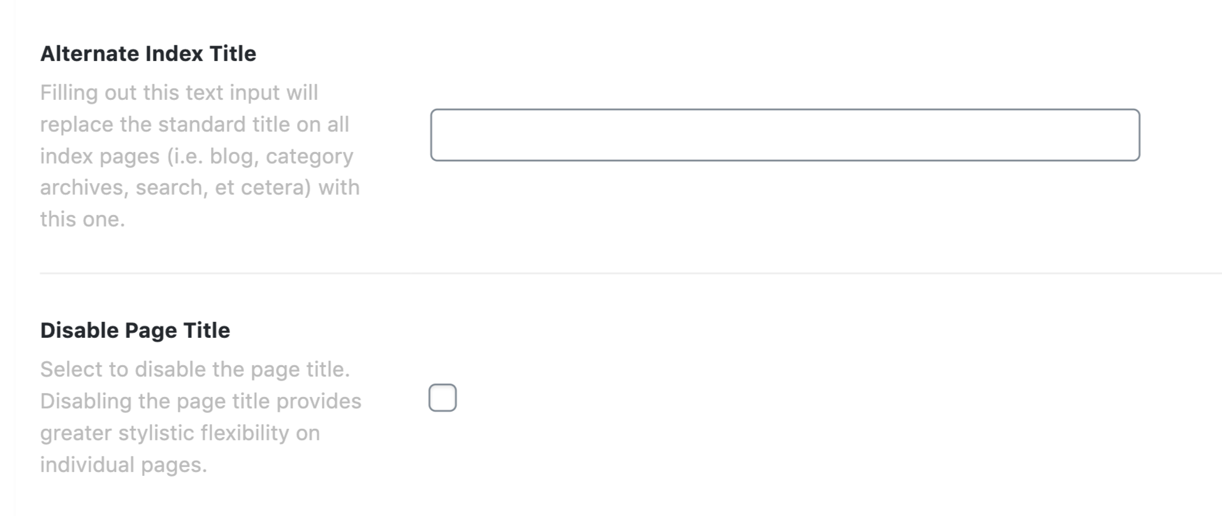
Task: Click the Disable Page Title section title
Action: (x=135, y=330)
